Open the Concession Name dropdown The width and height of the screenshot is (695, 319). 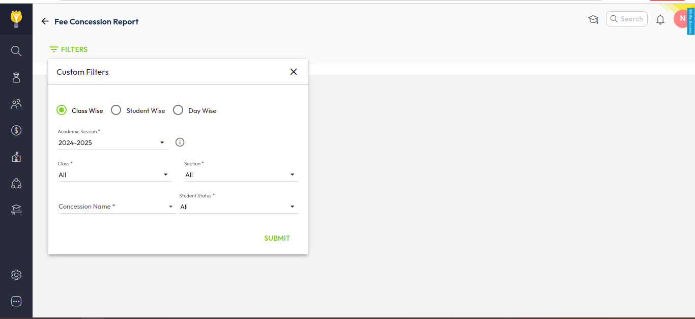[x=116, y=207]
